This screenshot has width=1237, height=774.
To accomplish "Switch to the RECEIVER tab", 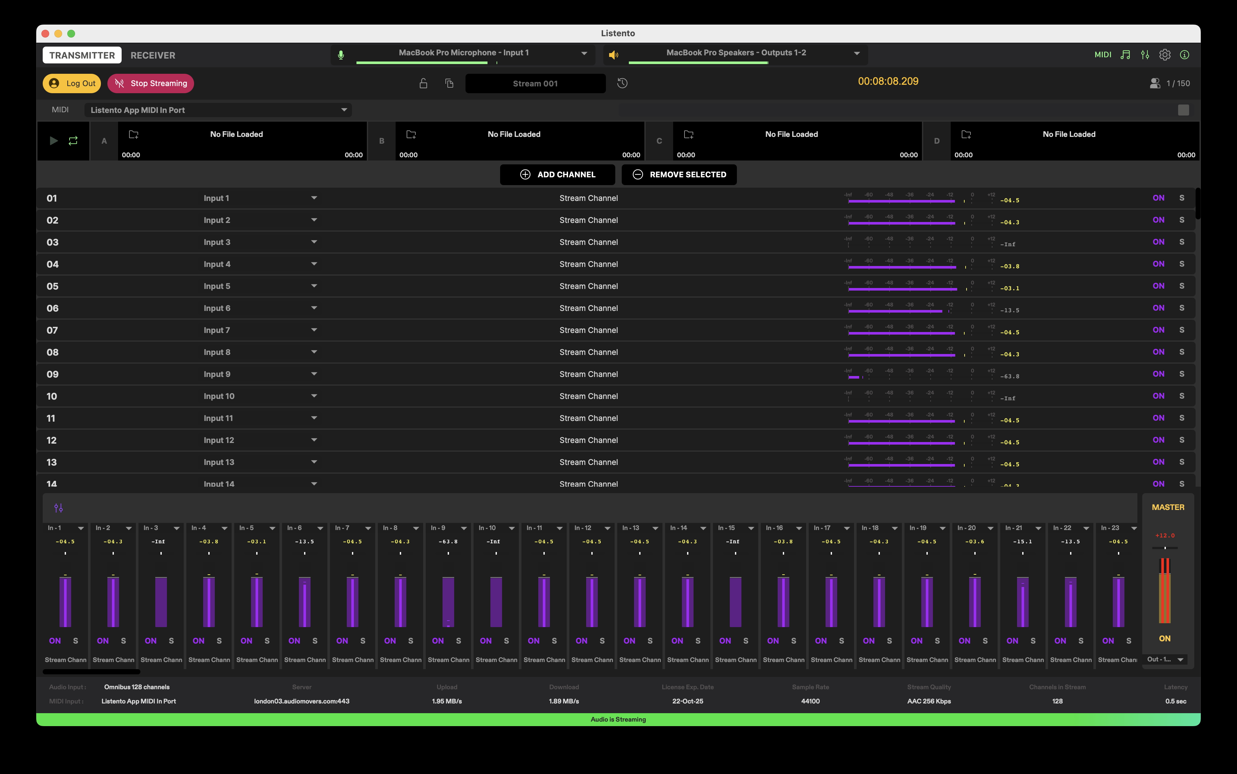I will coord(152,55).
